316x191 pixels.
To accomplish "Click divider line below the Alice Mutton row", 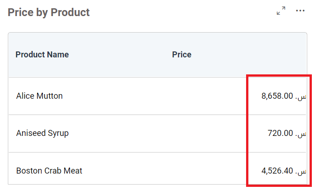I will (138, 115).
